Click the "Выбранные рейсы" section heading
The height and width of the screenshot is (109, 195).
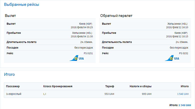point(21,4)
